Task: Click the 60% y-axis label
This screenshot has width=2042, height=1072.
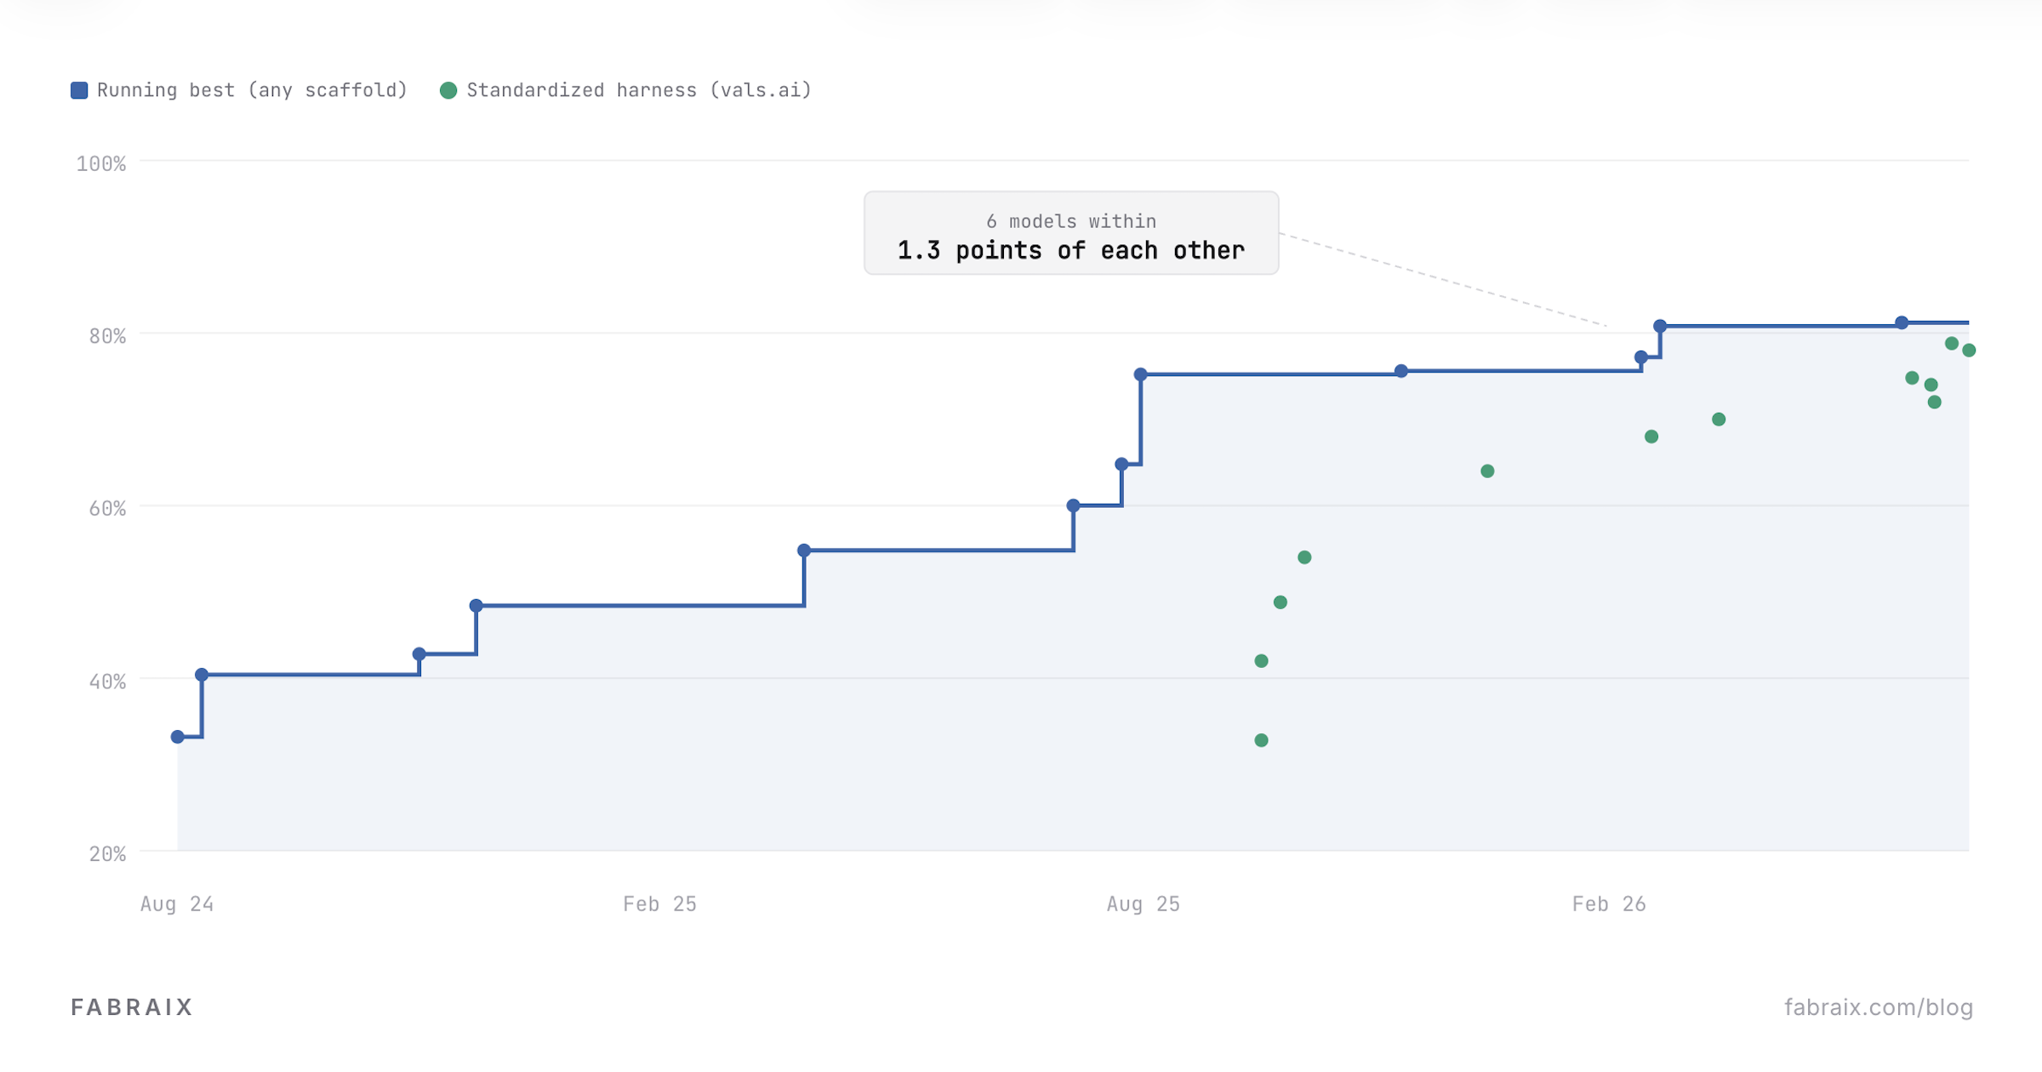Action: (x=107, y=509)
